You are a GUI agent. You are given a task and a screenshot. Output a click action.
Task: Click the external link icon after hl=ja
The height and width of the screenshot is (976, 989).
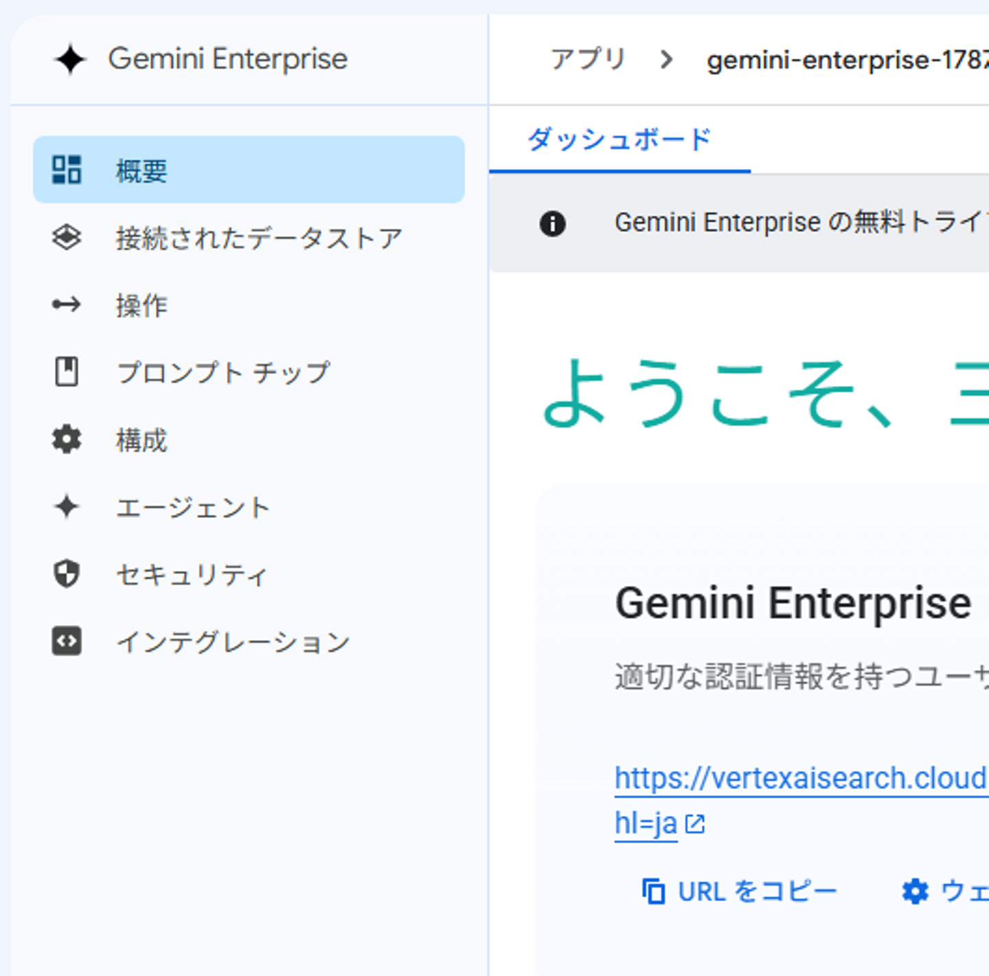tap(695, 824)
